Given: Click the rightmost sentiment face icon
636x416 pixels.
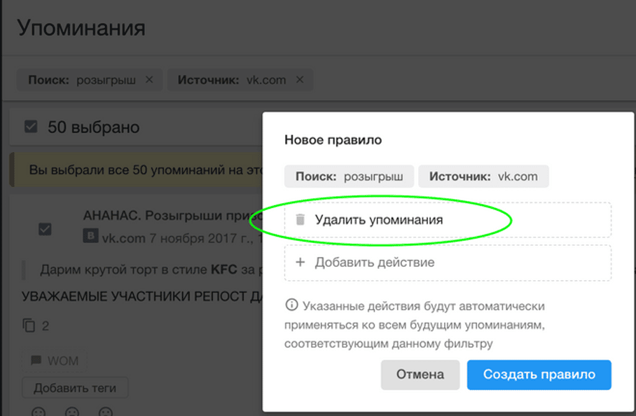Looking at the screenshot, I should coord(106,412).
